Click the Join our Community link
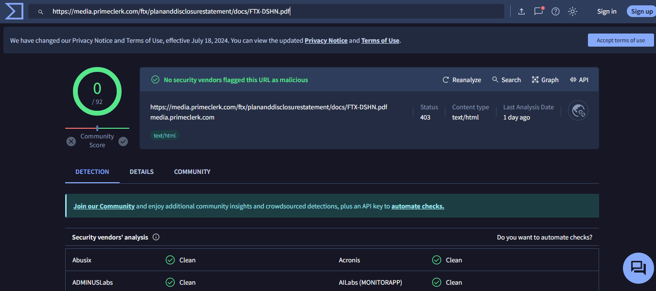Viewport: 656px width, 291px height. (104, 206)
